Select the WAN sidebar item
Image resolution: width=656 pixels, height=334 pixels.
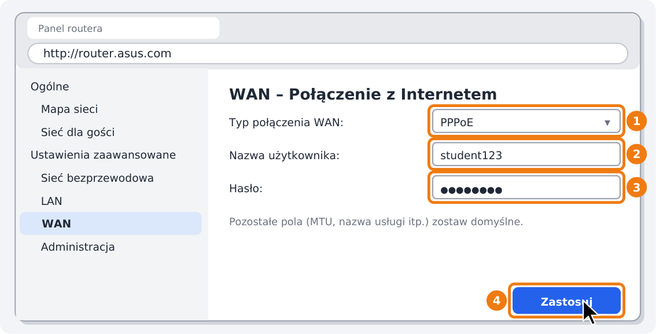coord(110,223)
